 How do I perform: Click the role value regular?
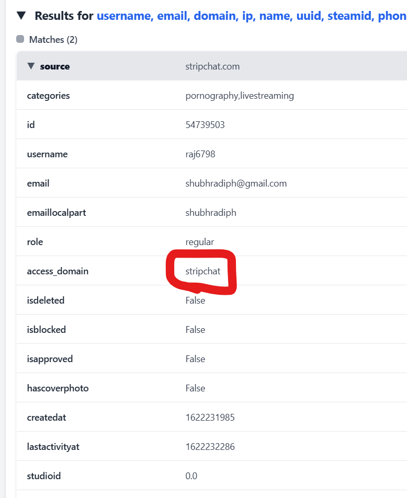[x=200, y=242]
